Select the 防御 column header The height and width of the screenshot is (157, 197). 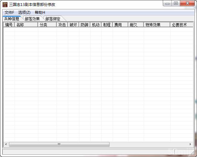[84, 25]
